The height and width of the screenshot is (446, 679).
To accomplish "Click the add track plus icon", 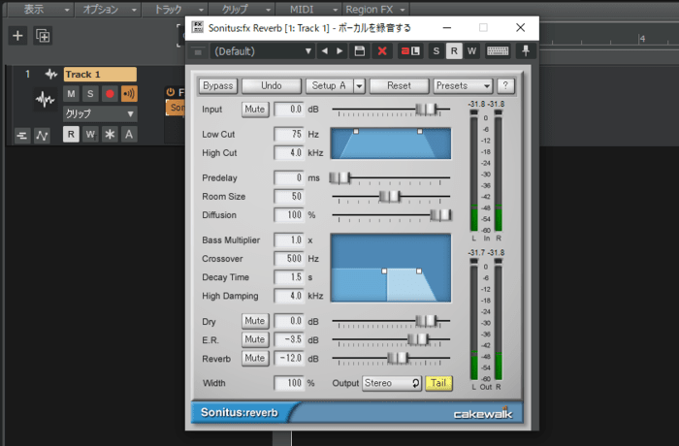I will [x=17, y=36].
